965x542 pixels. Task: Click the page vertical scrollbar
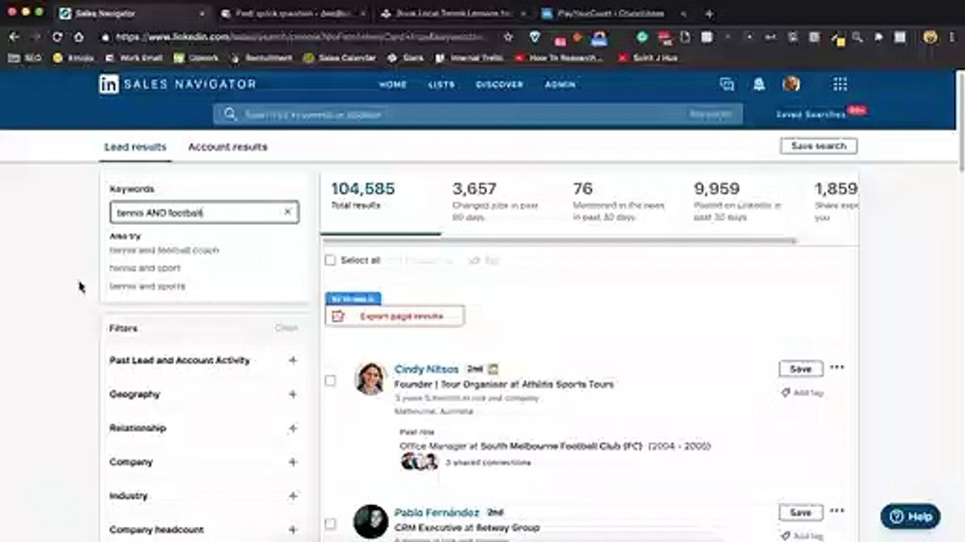tap(960, 120)
